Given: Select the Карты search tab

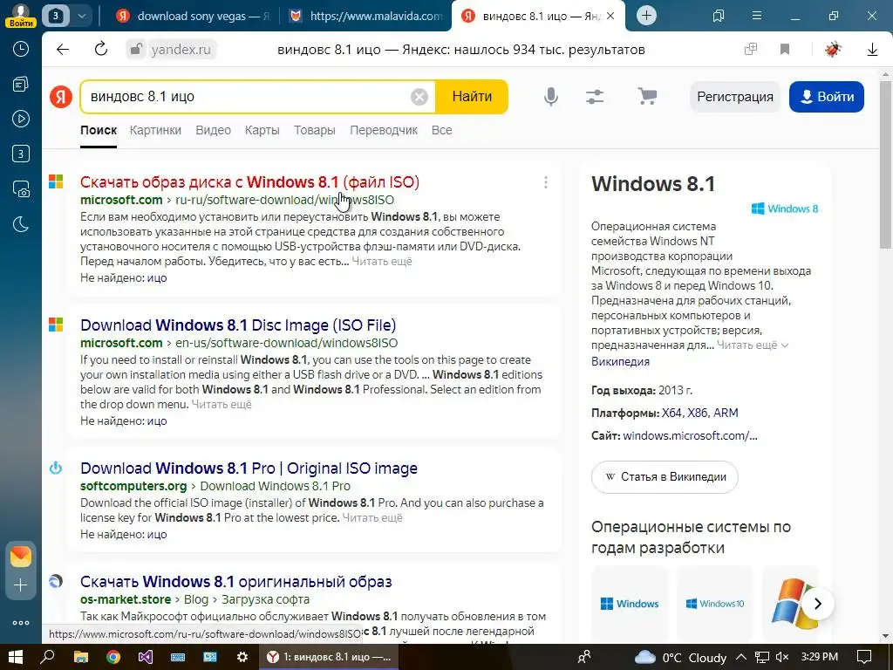Looking at the screenshot, I should click(x=262, y=130).
